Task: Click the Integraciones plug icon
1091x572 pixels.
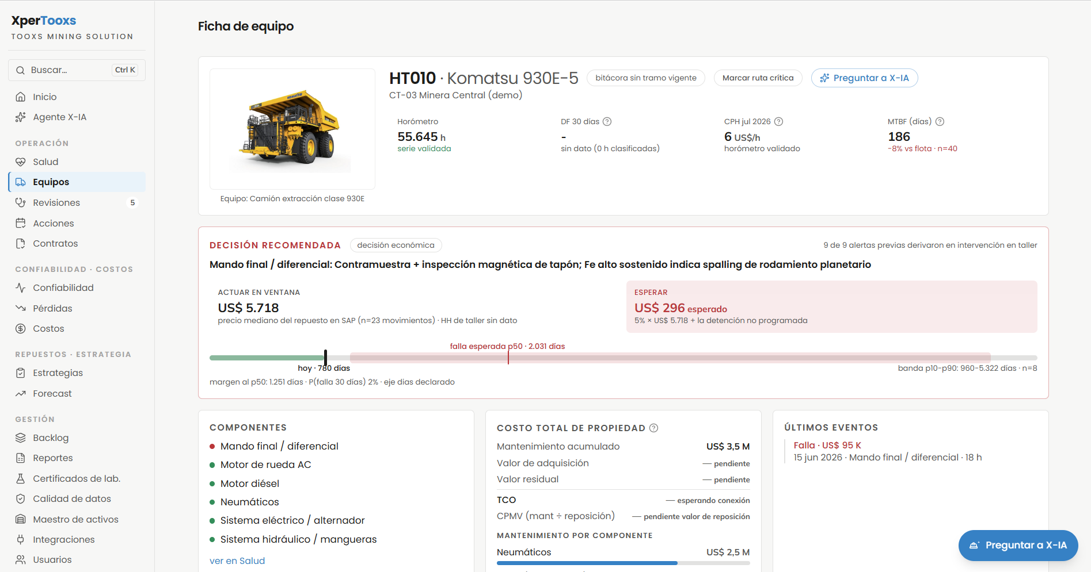Action: pos(21,540)
